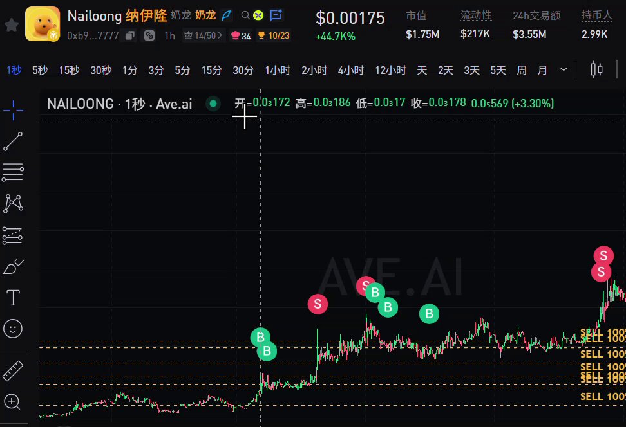Open the green X social icon
626x427 pixels.
pos(258,15)
